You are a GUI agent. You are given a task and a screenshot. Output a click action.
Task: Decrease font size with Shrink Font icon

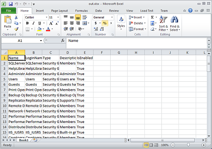point(57,23)
